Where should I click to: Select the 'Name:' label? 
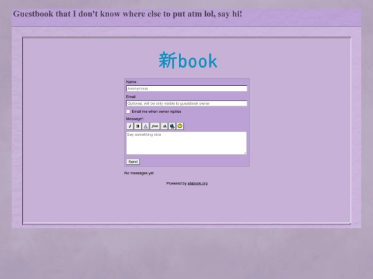tap(132, 82)
